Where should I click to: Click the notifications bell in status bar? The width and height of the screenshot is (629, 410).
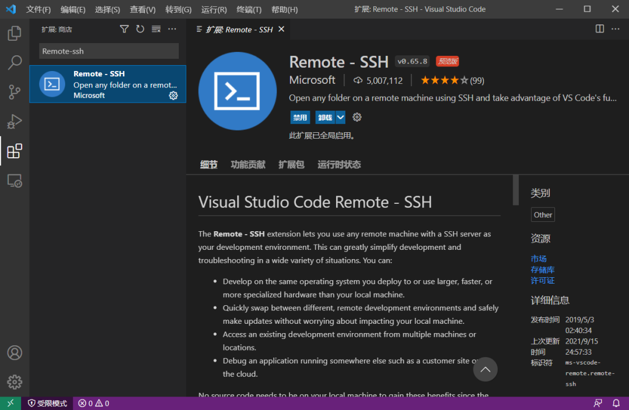(616, 403)
